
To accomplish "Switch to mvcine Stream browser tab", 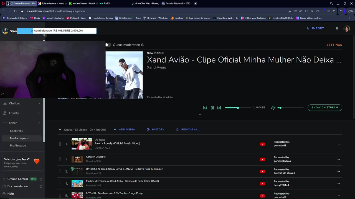I will click(x=83, y=4).
